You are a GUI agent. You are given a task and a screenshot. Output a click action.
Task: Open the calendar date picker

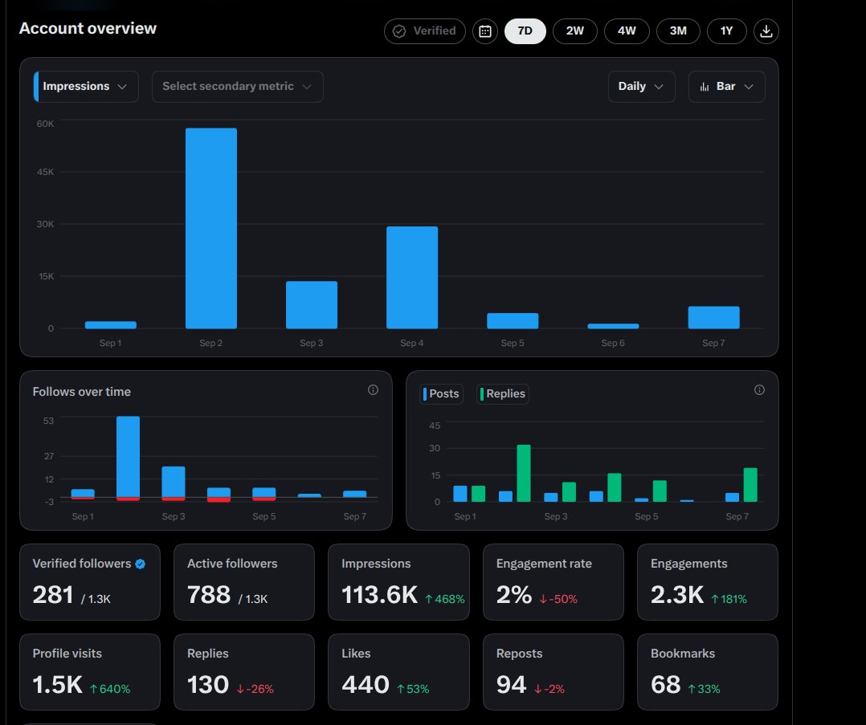[485, 31]
